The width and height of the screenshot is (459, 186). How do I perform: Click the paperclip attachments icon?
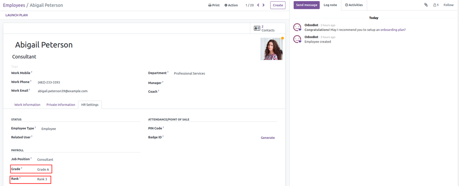point(426,5)
